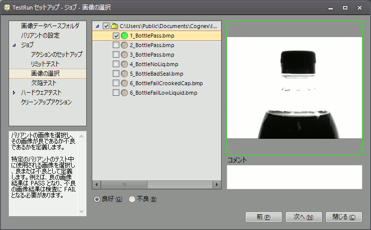The height and width of the screenshot is (230, 371).
Task: Select the 不良 radio button
Action: click(x=132, y=199)
